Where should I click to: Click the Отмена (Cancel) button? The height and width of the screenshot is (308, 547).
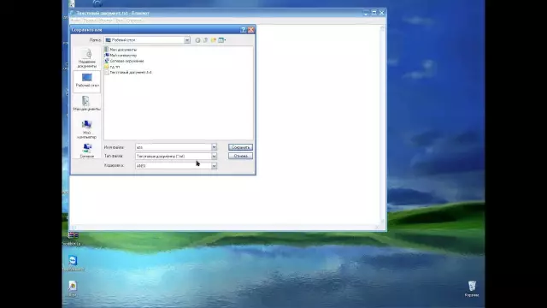click(240, 156)
